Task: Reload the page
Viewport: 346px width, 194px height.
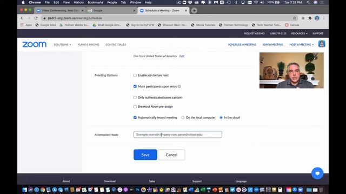Action: pyautogui.click(x=36, y=18)
